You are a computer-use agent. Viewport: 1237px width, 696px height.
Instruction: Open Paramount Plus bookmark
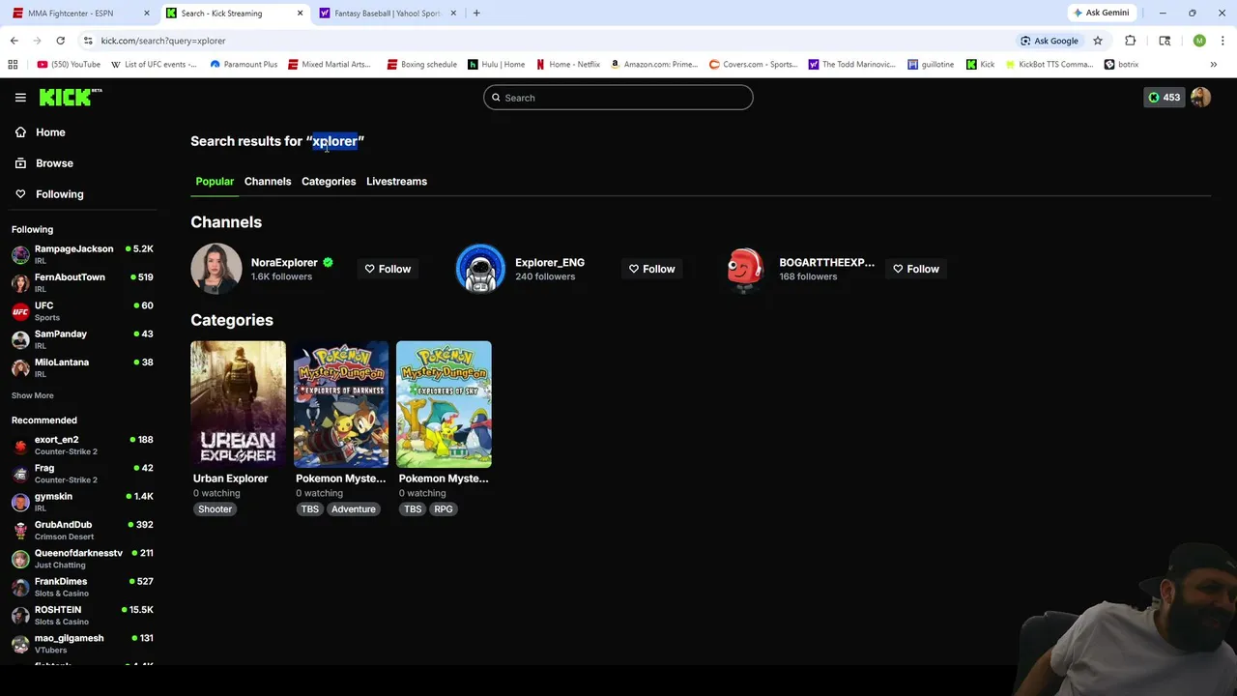pyautogui.click(x=244, y=65)
